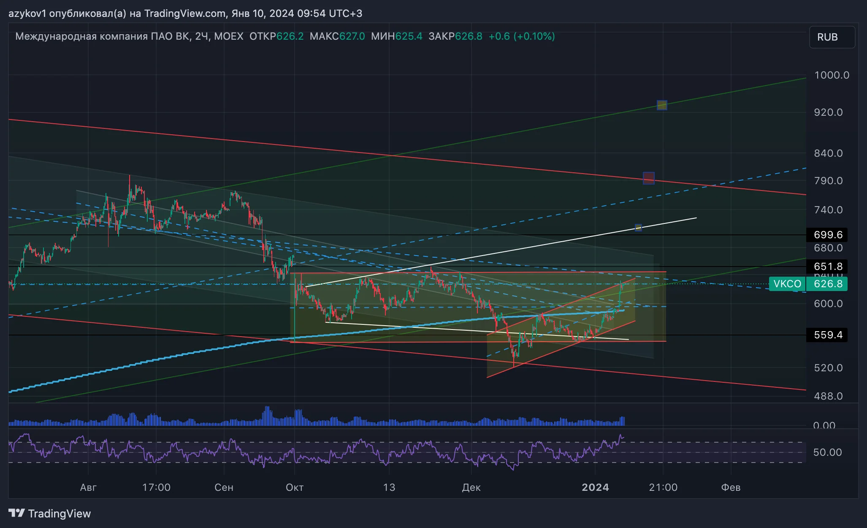The width and height of the screenshot is (867, 528).
Task: Click the bold '2024' label on the time axis
Action: [595, 487]
